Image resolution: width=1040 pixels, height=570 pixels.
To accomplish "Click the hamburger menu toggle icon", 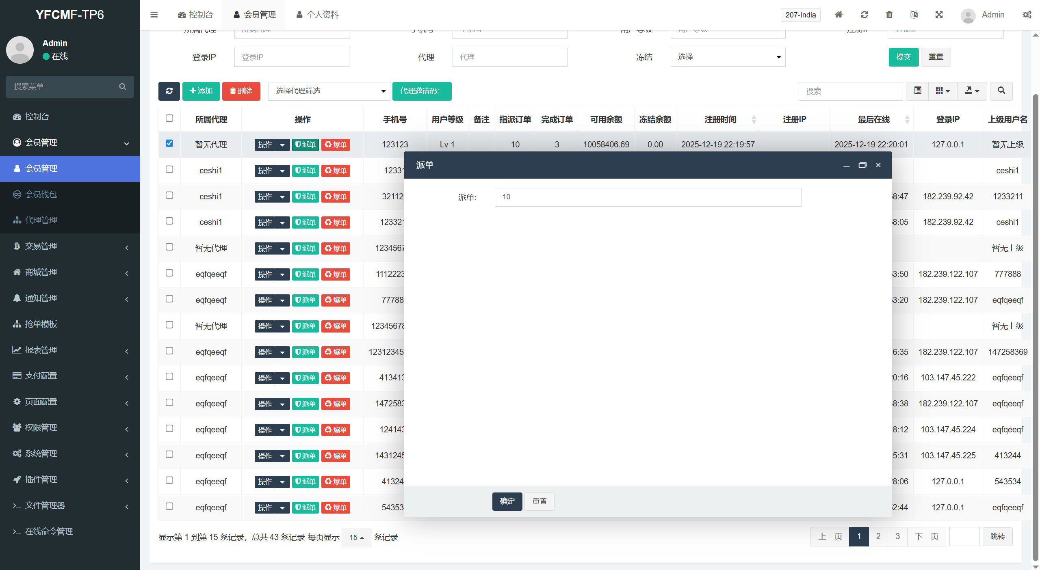I will (154, 15).
